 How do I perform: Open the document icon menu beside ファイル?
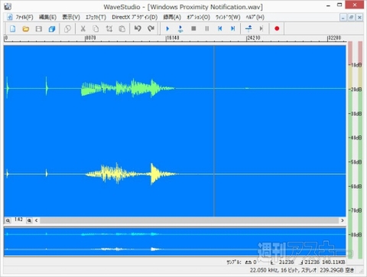pos(10,17)
